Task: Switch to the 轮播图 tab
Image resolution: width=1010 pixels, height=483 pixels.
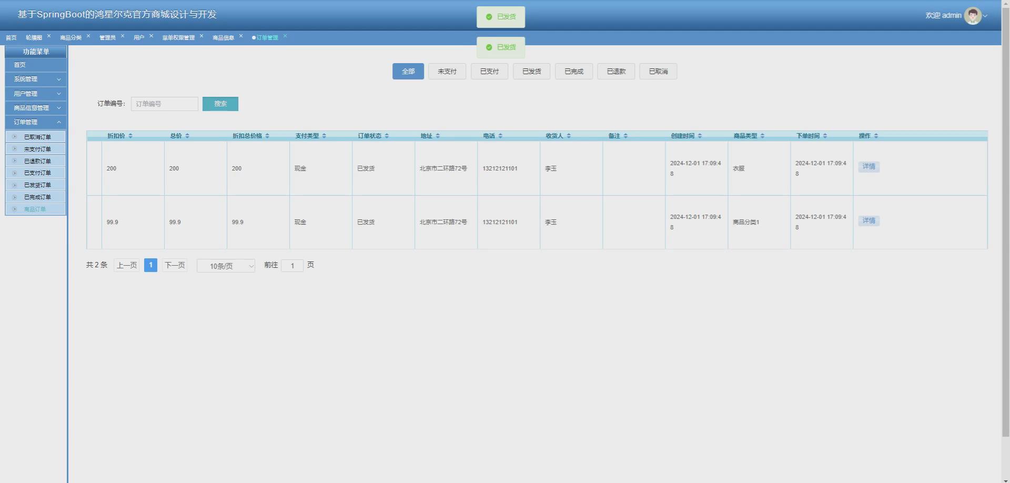Action: point(34,37)
